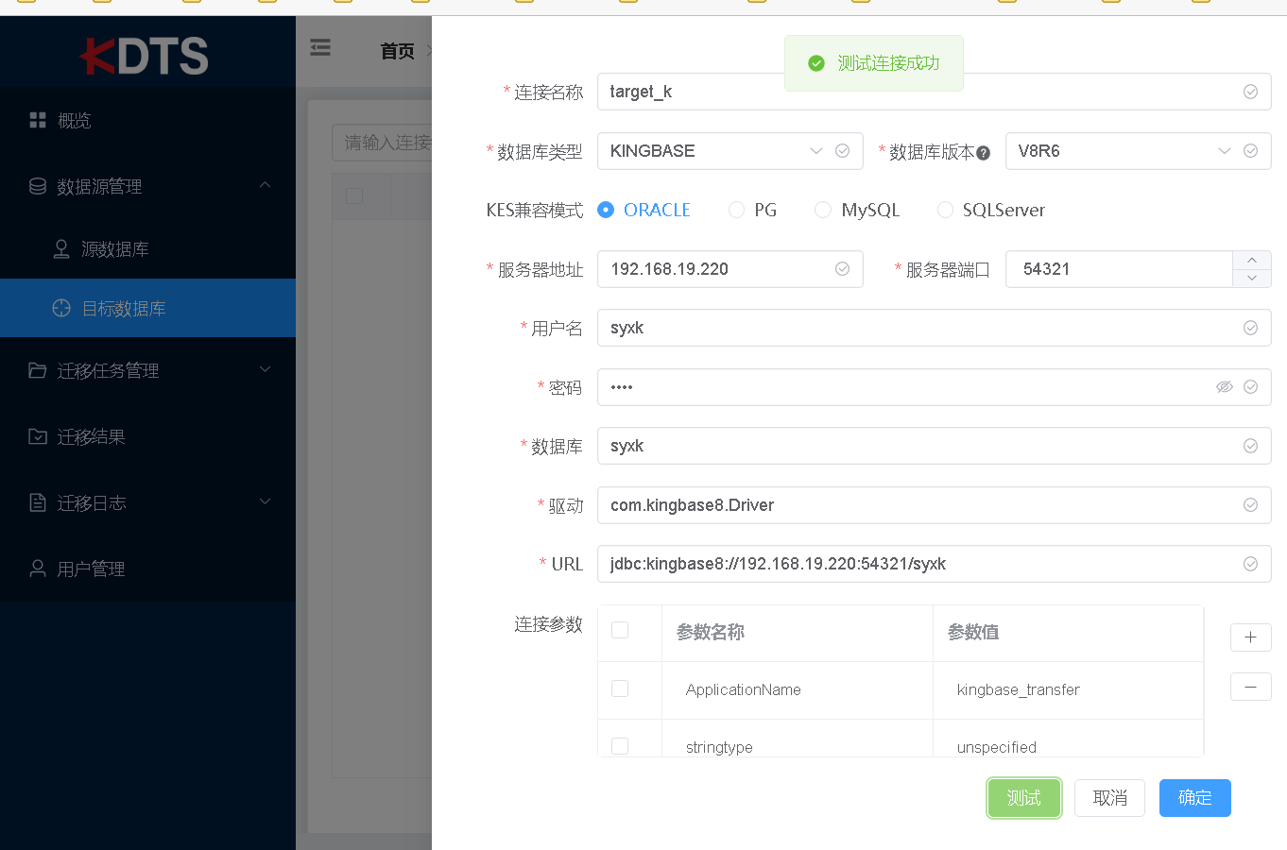Click the password input field

pyautogui.click(x=935, y=387)
